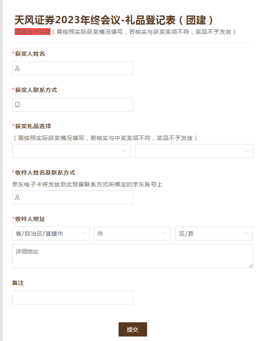Click the highlighted 团建活动奖项 text
Viewport: 262px width, 341px height.
[33, 32]
